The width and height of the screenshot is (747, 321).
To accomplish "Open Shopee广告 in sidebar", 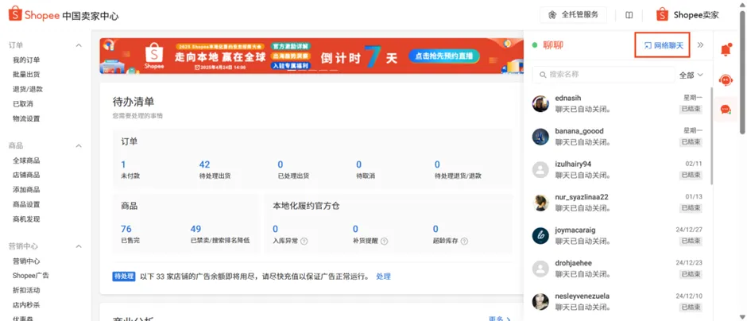I will (x=30, y=275).
